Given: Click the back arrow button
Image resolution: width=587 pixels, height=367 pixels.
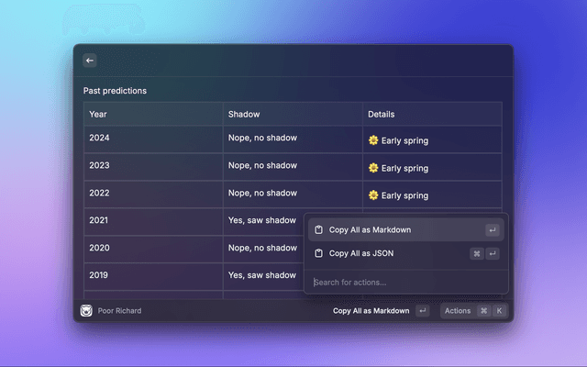Looking at the screenshot, I should tap(90, 61).
